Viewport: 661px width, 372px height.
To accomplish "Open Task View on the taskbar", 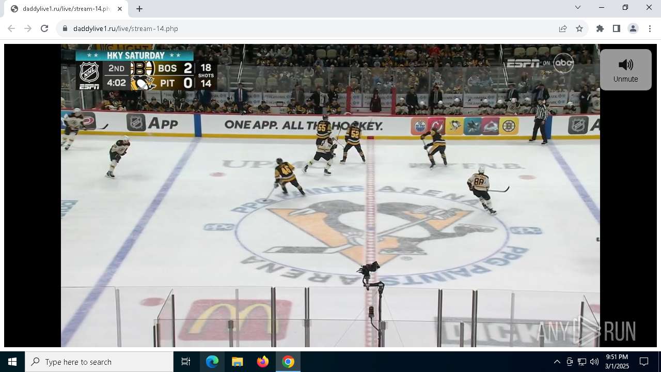I will (186, 362).
